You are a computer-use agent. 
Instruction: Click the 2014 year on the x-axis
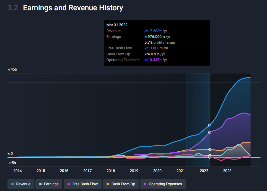pyautogui.click(x=17, y=171)
